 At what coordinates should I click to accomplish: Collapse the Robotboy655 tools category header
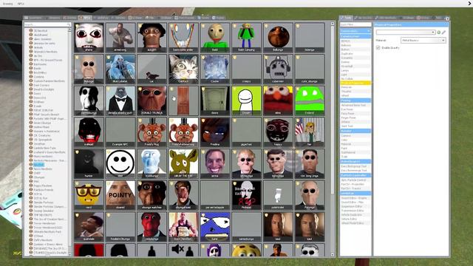point(355,161)
